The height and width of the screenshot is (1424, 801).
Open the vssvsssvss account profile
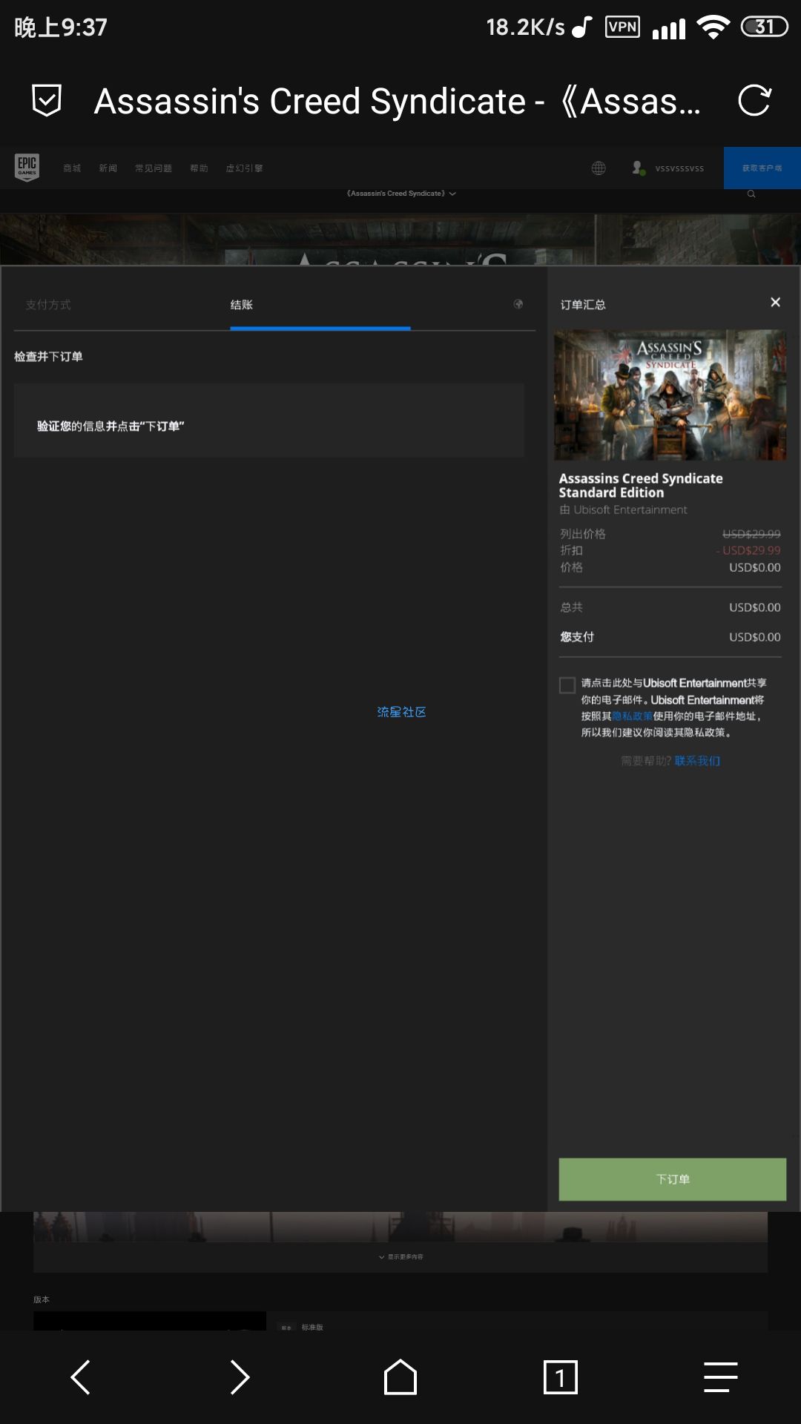coord(668,168)
